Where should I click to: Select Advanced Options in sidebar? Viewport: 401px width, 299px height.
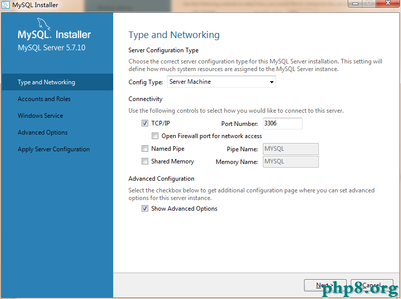43,132
